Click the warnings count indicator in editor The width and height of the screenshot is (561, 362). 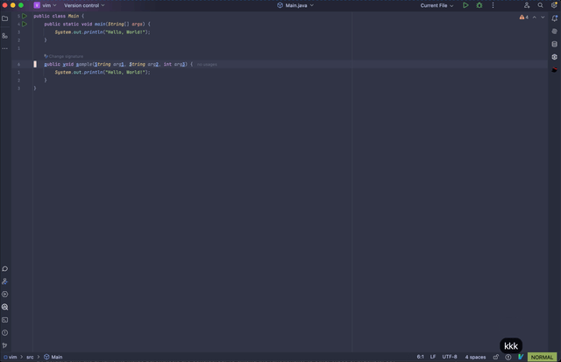click(x=524, y=17)
